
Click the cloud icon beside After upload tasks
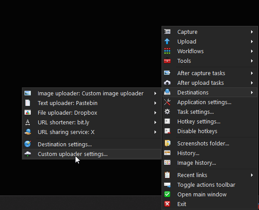tap(167, 83)
